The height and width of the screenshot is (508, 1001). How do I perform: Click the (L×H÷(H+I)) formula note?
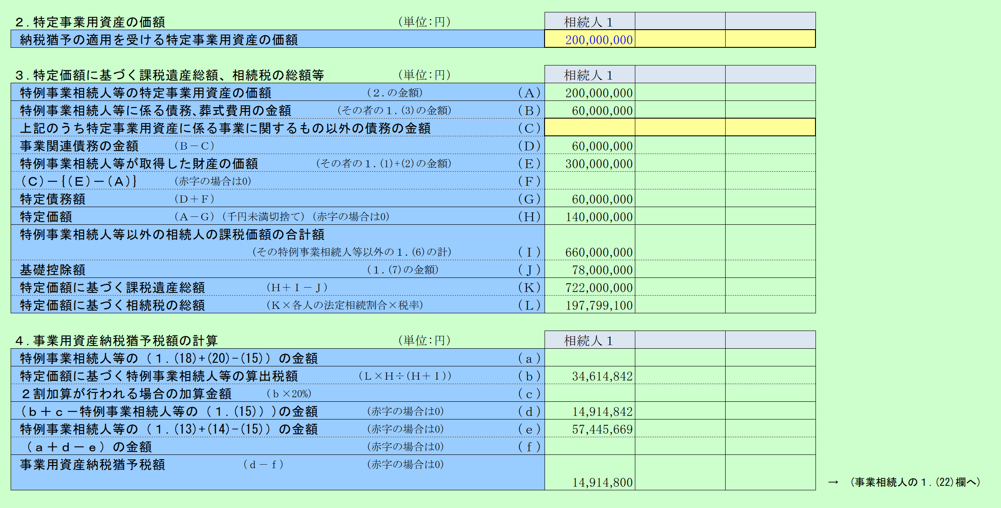click(405, 376)
